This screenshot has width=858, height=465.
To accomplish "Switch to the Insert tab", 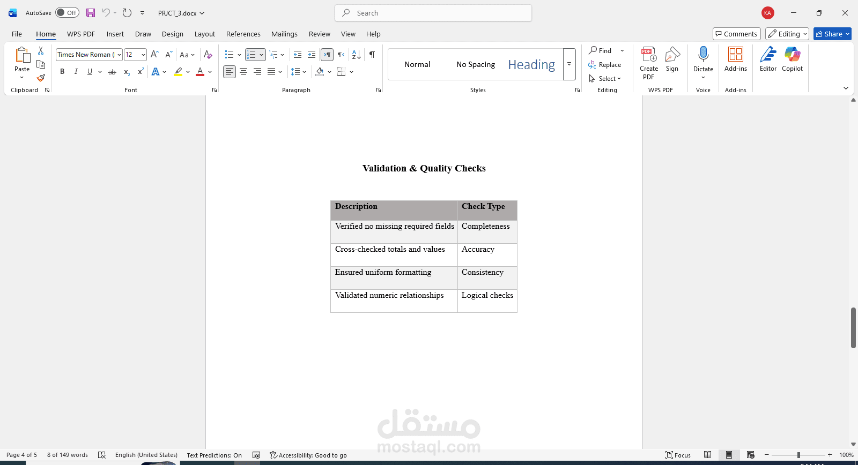I will pyautogui.click(x=115, y=34).
